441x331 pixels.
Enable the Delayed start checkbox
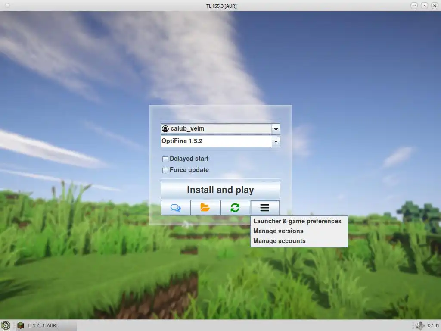pyautogui.click(x=165, y=159)
